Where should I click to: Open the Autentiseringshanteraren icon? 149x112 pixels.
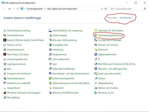click(x=96, y=35)
